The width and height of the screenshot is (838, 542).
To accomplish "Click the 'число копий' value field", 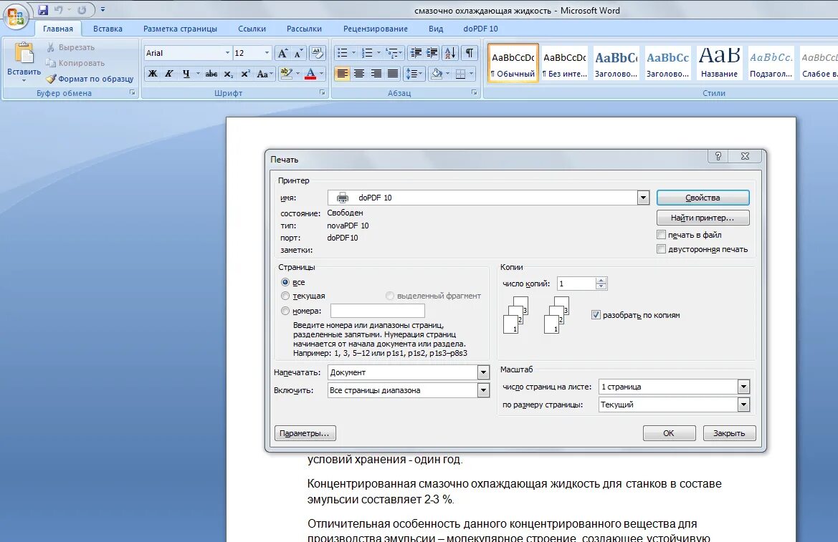I will click(x=576, y=284).
